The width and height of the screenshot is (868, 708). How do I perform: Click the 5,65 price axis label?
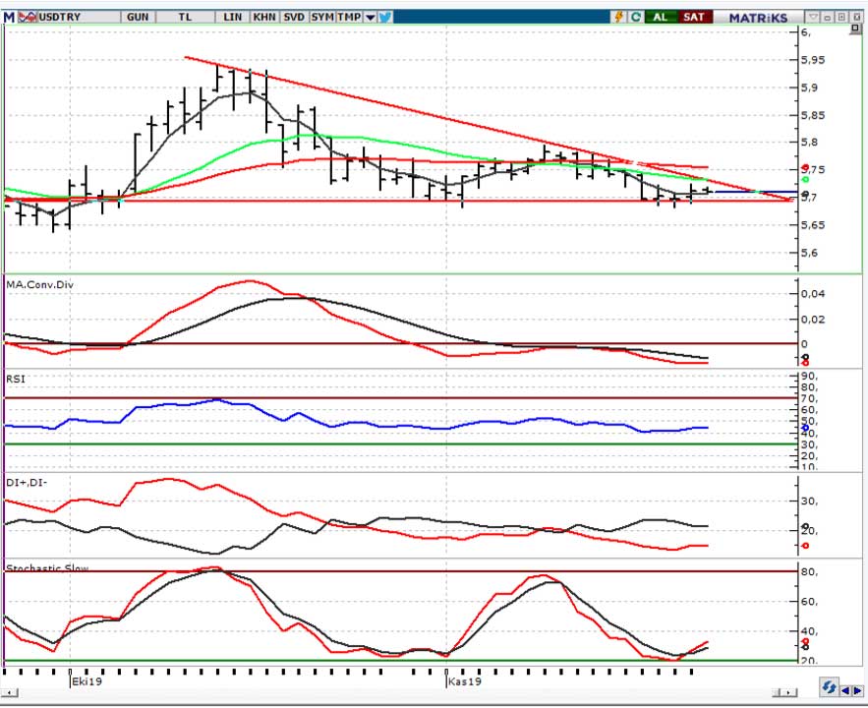click(x=813, y=225)
